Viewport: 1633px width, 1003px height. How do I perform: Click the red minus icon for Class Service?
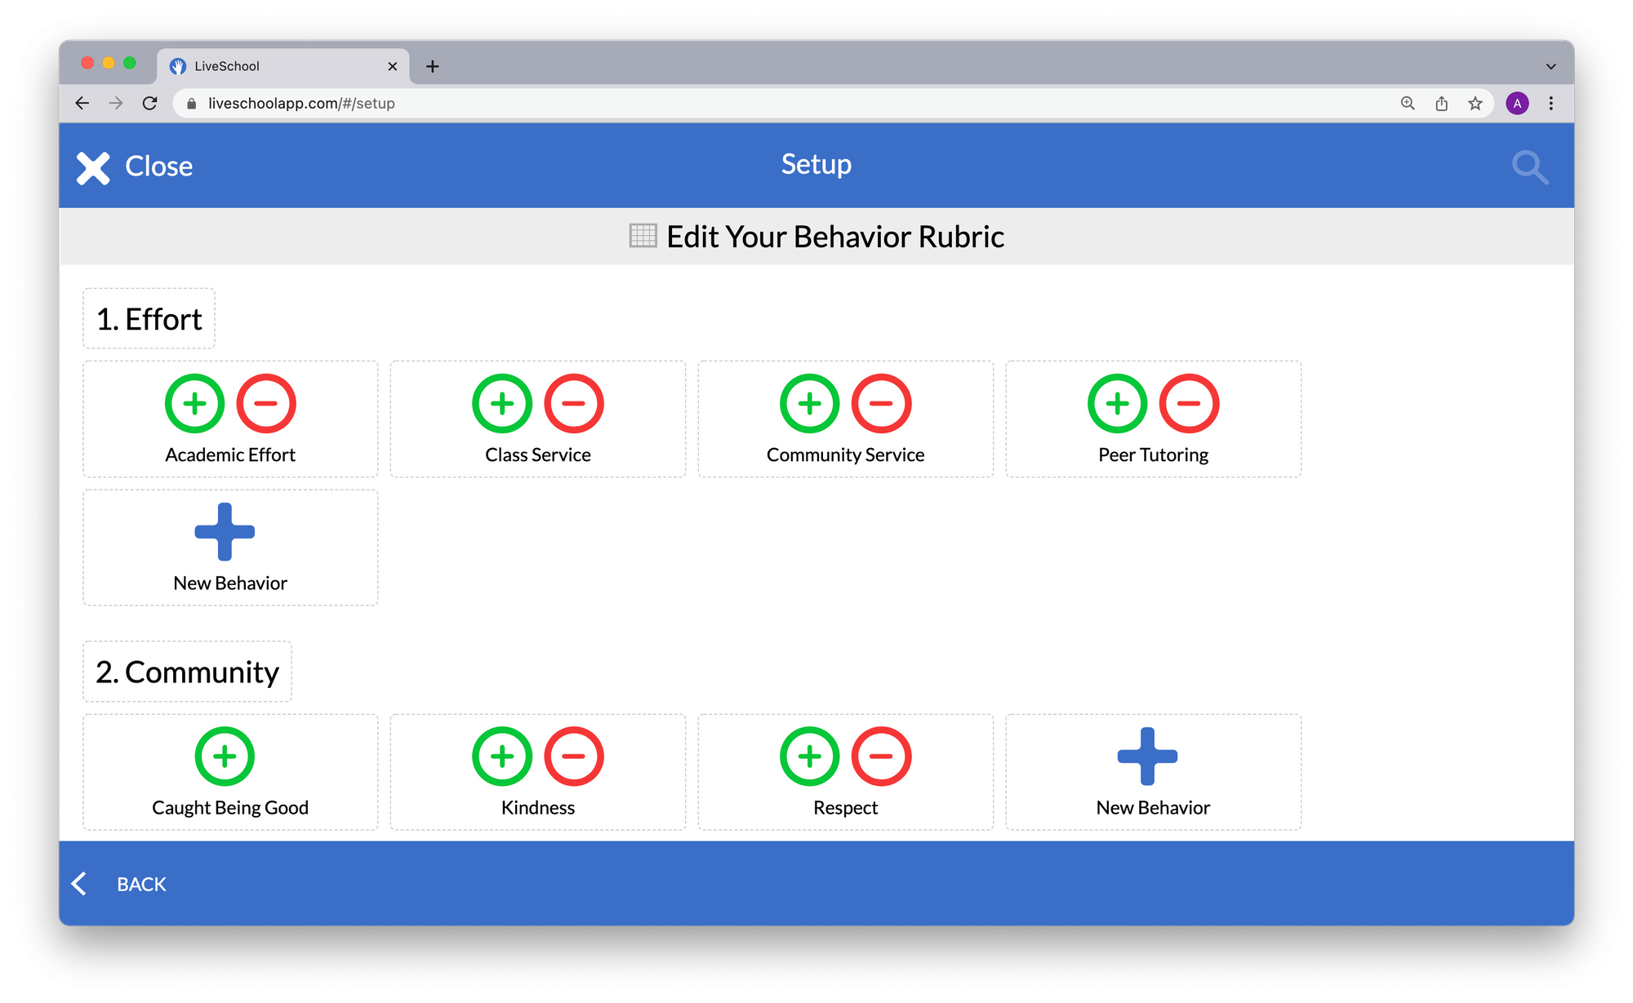tap(574, 403)
